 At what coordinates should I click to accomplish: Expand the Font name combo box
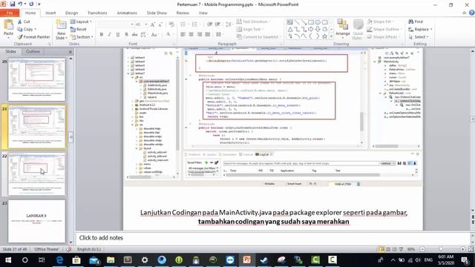tap(132, 24)
